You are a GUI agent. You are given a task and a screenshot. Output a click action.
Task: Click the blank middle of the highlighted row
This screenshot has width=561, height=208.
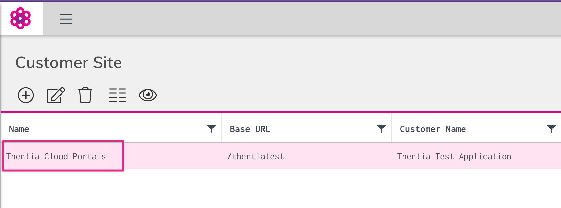(170, 156)
